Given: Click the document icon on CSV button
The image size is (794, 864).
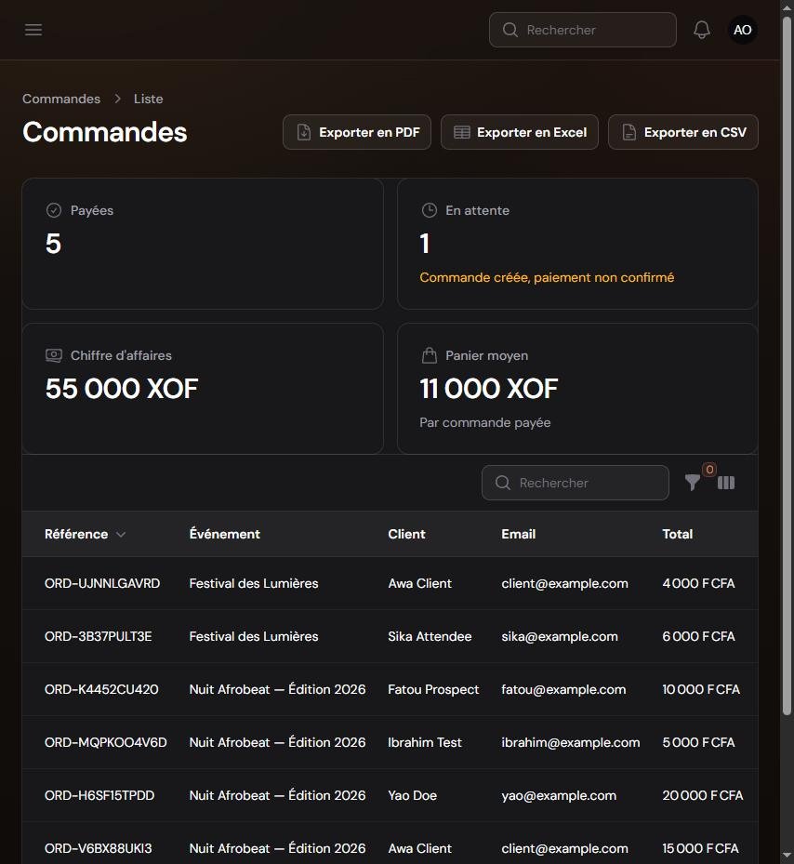Looking at the screenshot, I should 629,132.
